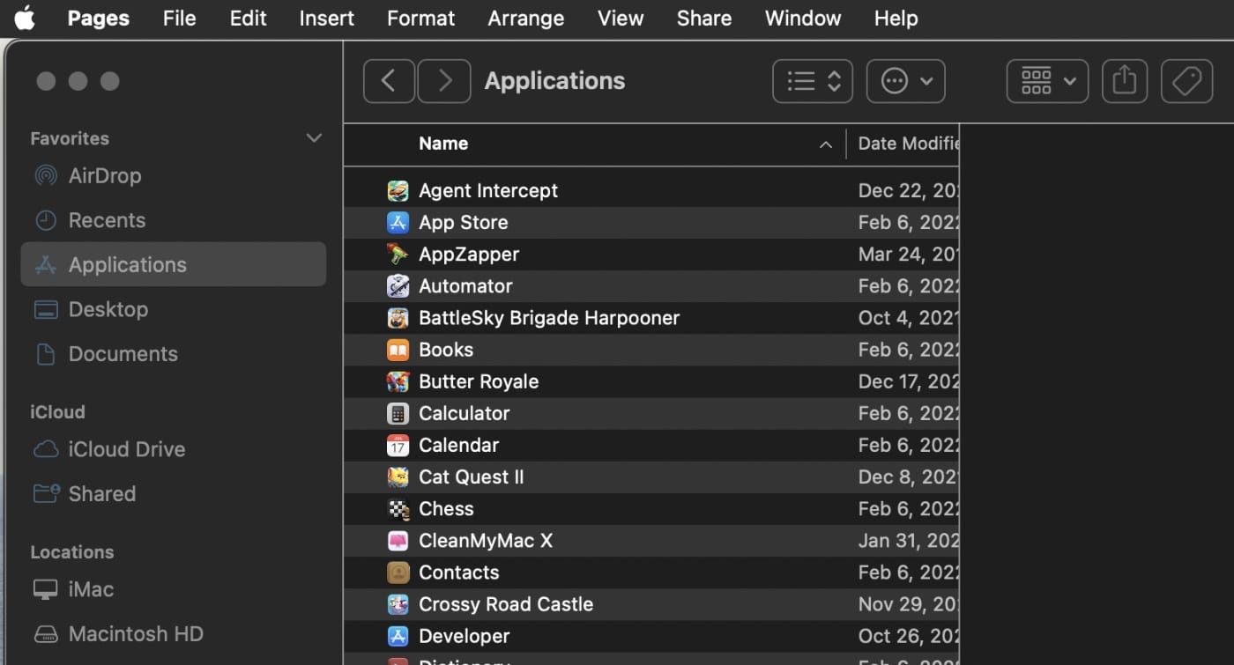Open the Arrange menu
The image size is (1234, 665).
point(525,18)
